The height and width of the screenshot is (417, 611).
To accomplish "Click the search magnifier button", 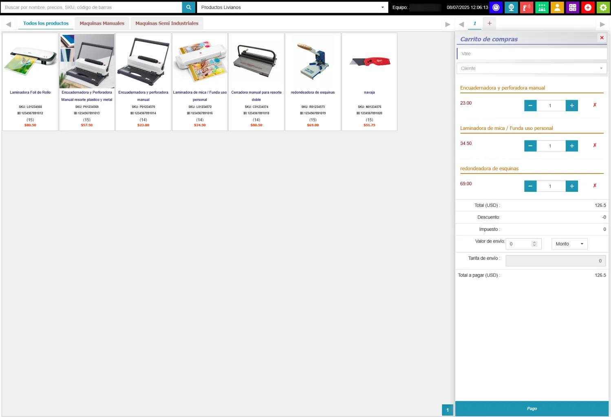I will [188, 7].
